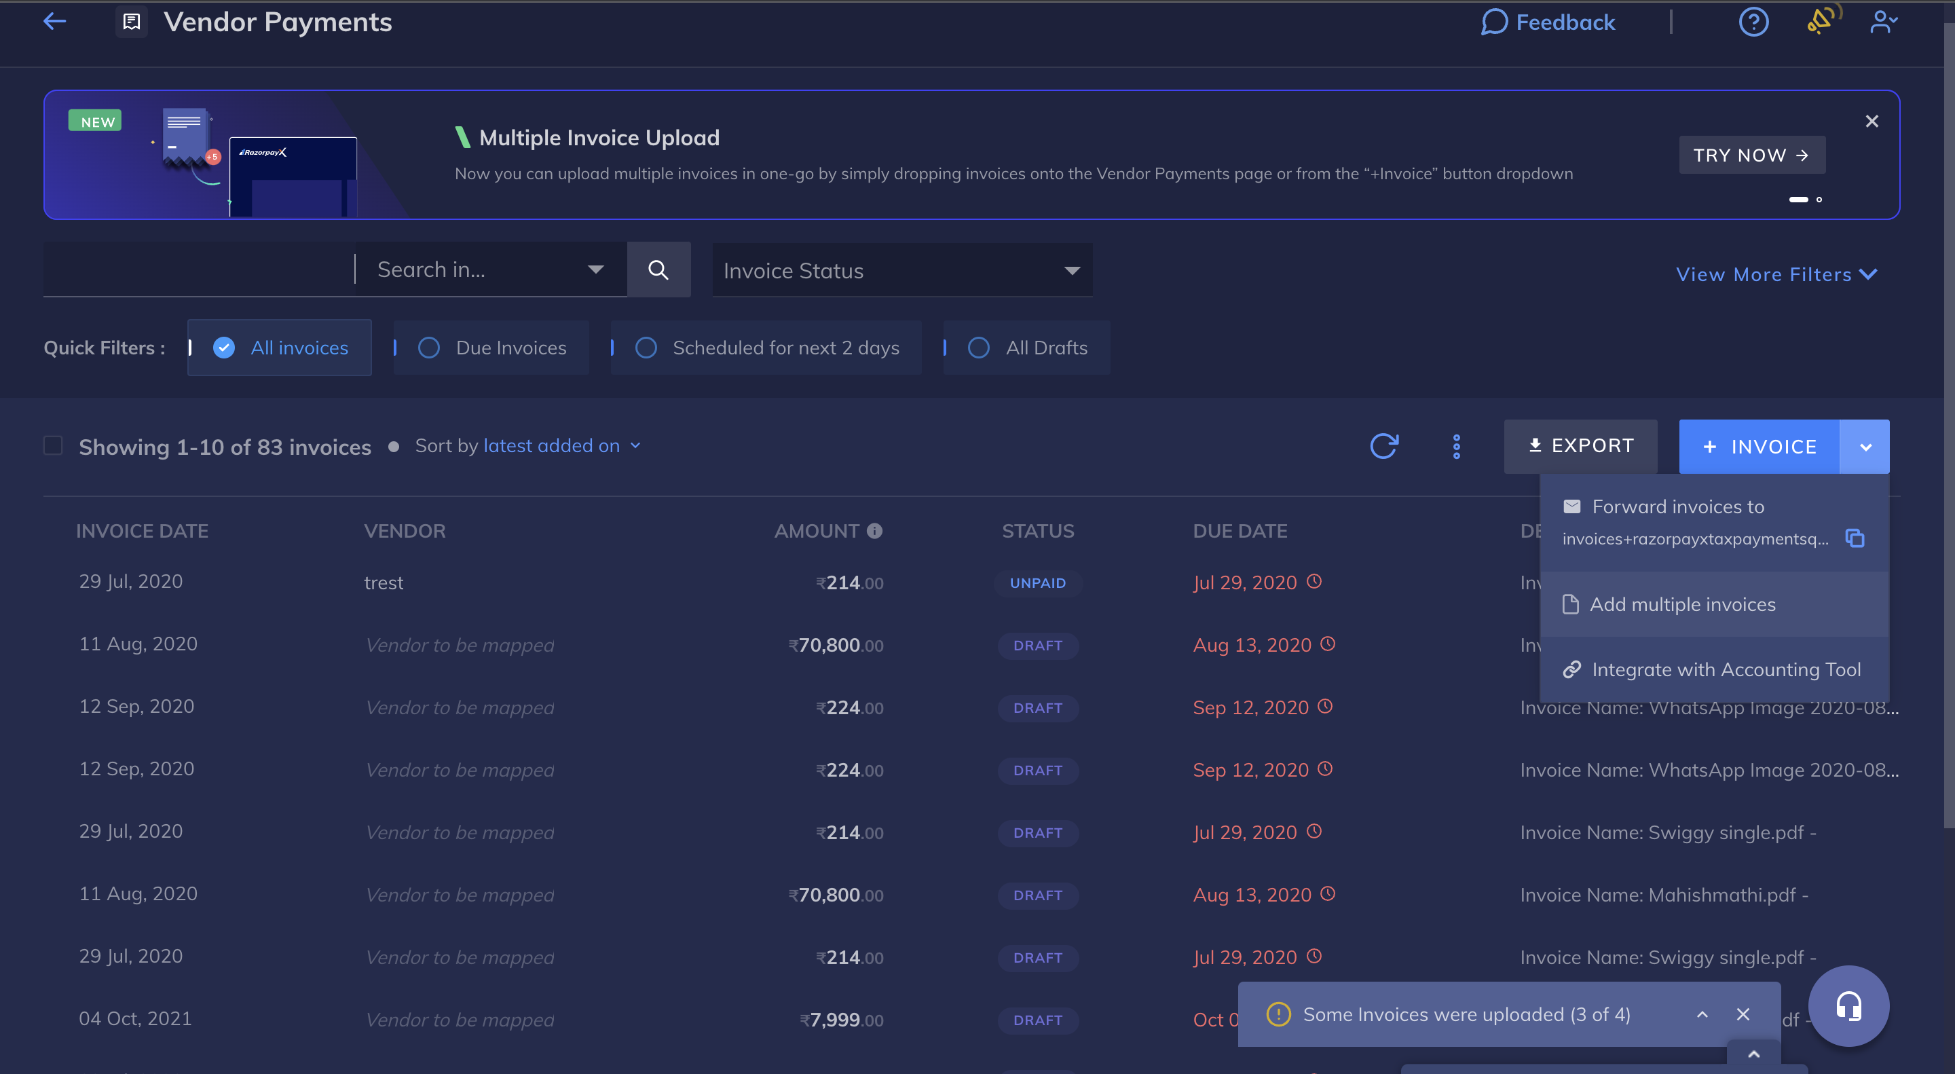Click the bottom panel up-chevron tab

[1753, 1054]
